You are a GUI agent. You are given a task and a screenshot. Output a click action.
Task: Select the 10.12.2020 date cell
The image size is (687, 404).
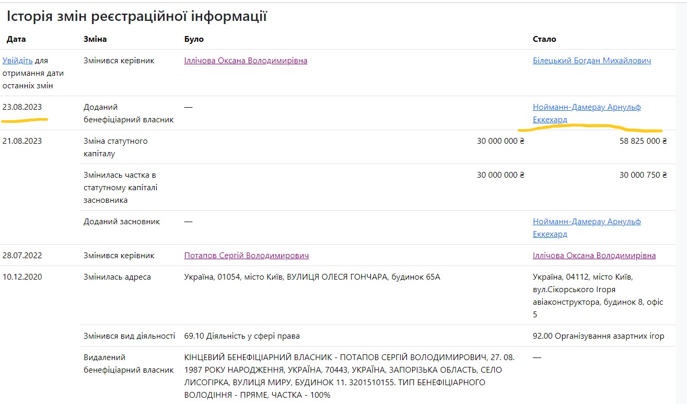22,277
